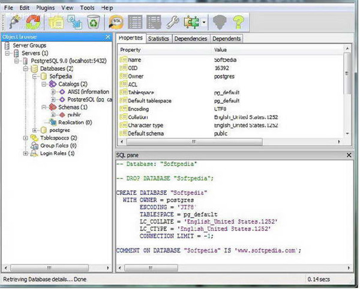
Task: Open the SQL query tool
Action: click(x=116, y=22)
